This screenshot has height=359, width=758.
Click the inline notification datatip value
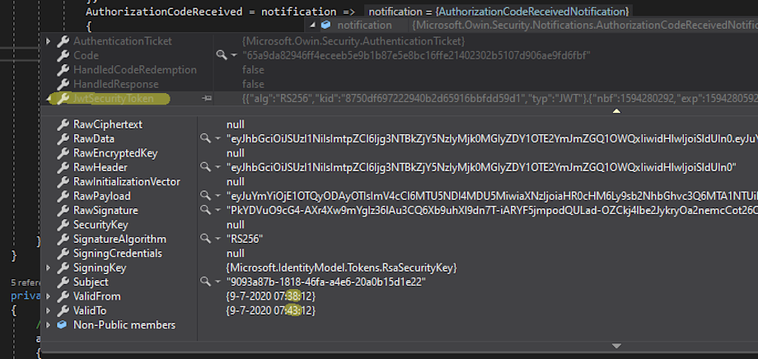pos(499,11)
